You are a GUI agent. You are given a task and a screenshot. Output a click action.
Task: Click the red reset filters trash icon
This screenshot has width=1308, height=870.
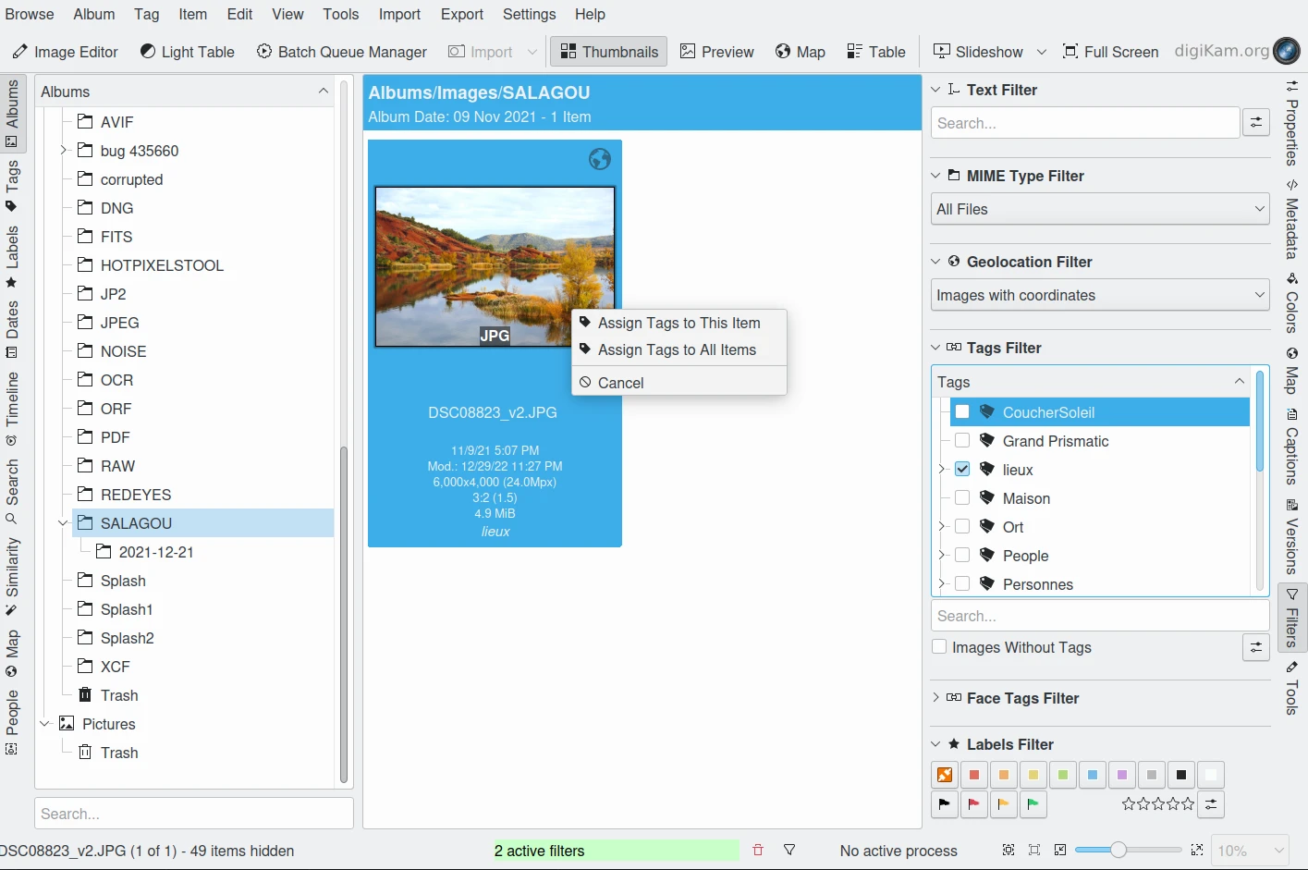[x=758, y=851]
